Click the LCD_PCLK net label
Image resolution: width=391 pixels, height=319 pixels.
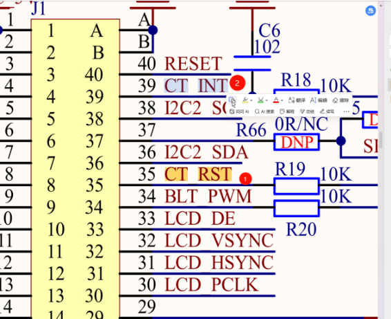pos(211,284)
